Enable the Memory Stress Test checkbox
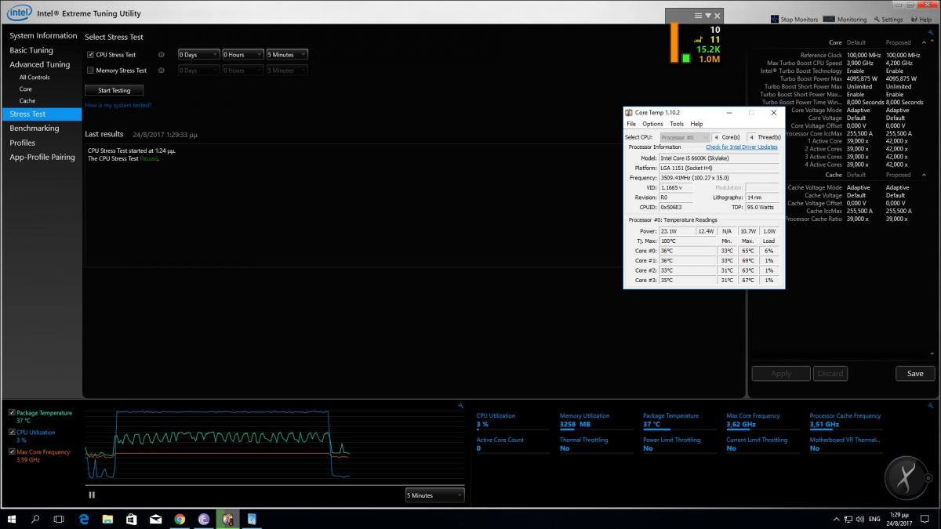Image resolution: width=941 pixels, height=529 pixels. [x=90, y=71]
